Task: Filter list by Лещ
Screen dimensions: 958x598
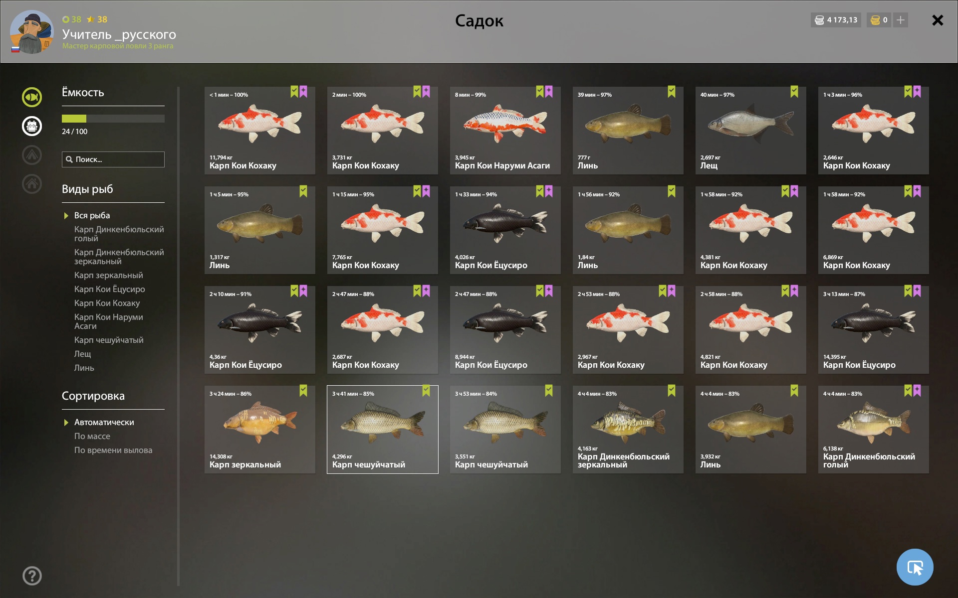Action: pyautogui.click(x=83, y=354)
